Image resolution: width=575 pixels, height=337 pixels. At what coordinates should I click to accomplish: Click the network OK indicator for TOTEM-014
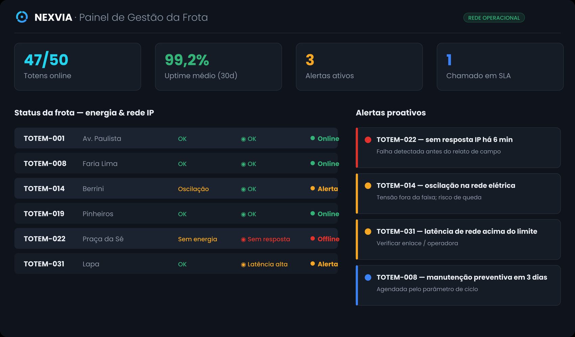click(249, 189)
